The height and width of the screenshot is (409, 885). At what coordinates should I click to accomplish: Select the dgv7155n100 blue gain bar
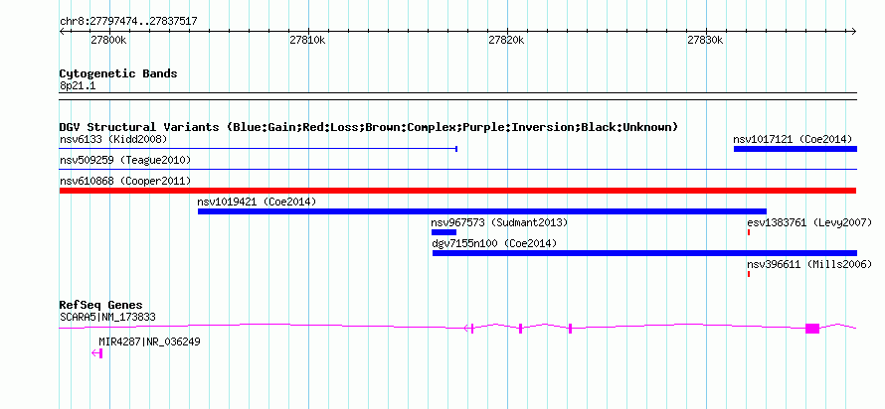tap(644, 253)
